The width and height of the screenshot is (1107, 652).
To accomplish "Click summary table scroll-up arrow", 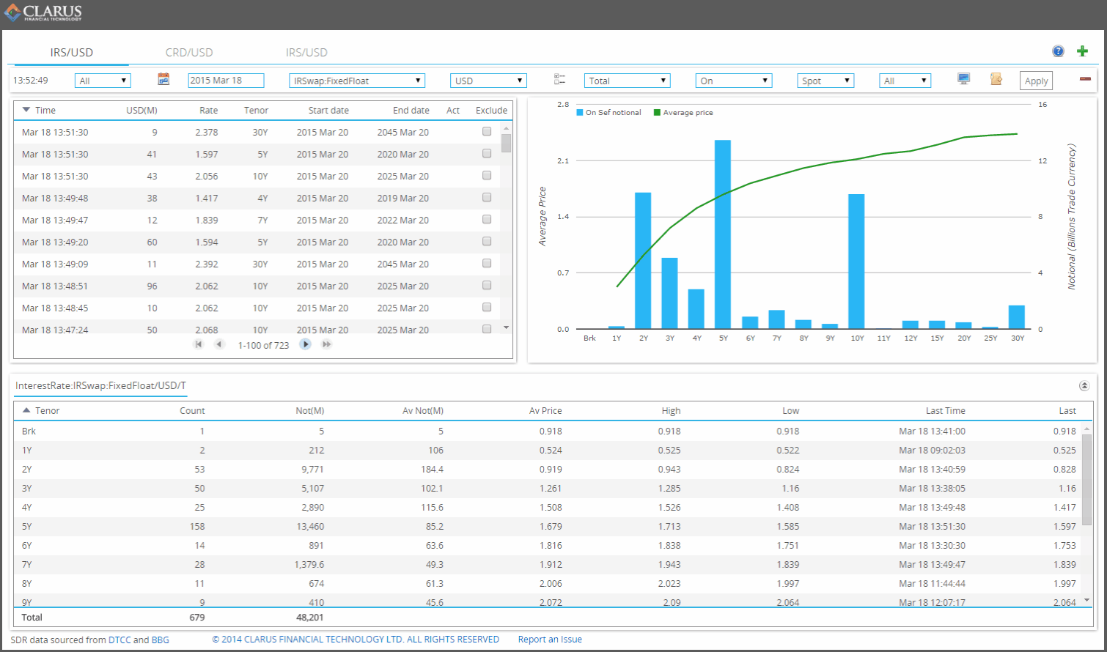I will 1086,428.
